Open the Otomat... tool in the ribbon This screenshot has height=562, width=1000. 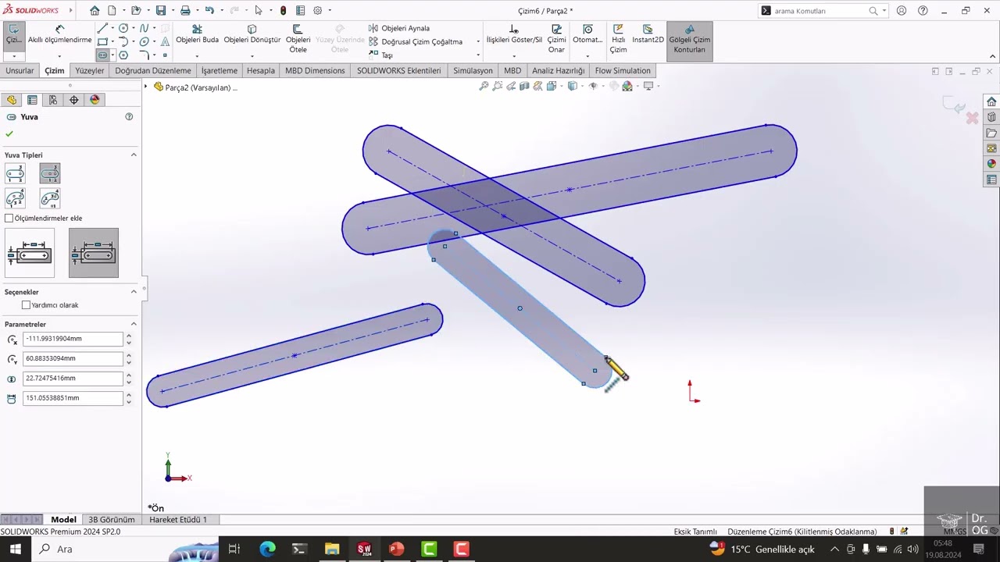pyautogui.click(x=587, y=34)
